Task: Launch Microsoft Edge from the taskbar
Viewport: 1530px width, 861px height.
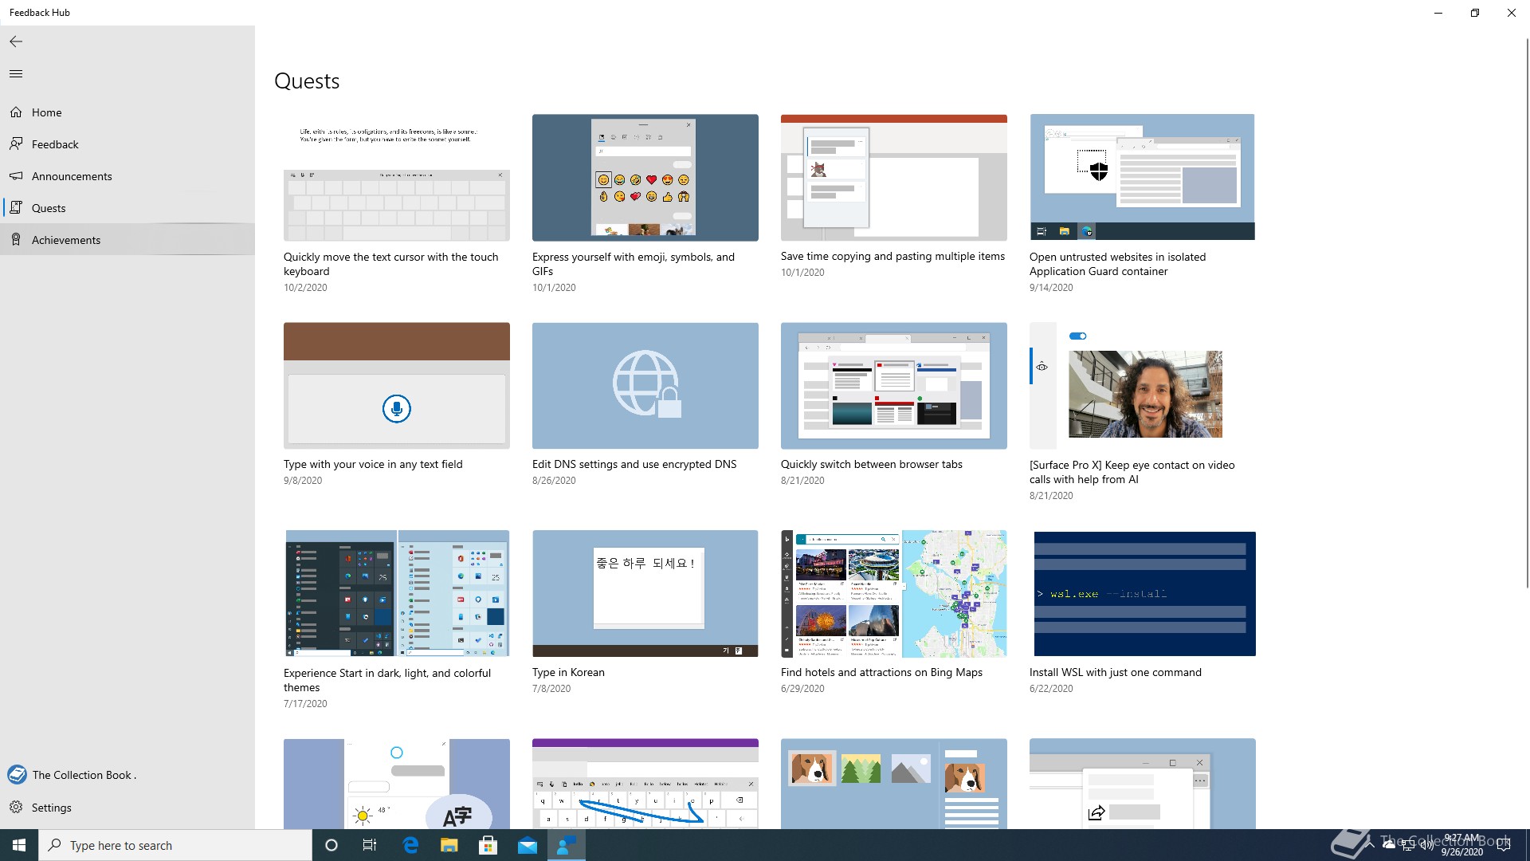Action: tap(410, 845)
